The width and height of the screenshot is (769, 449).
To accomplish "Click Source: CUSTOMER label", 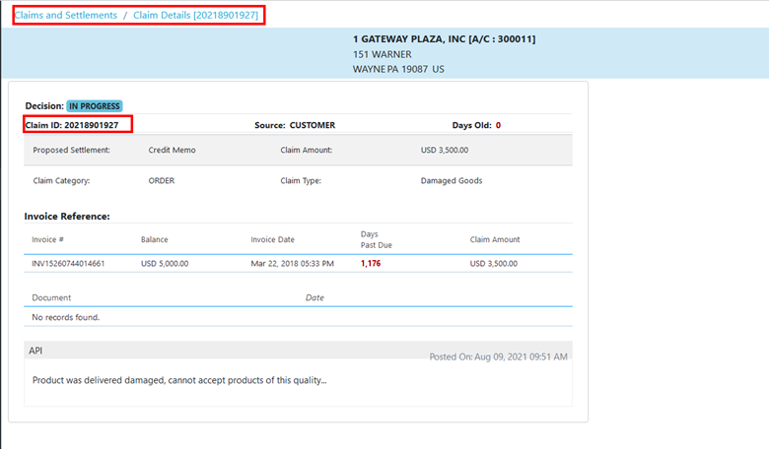I will coord(295,125).
